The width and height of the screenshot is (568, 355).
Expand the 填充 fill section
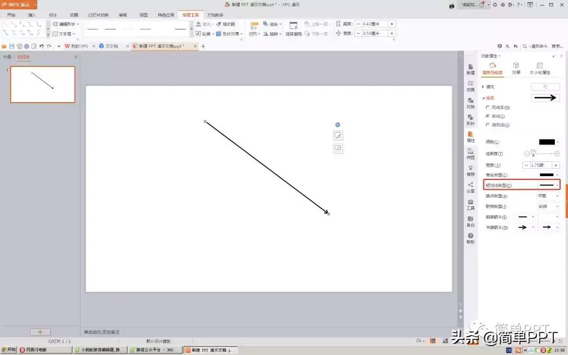(x=483, y=87)
